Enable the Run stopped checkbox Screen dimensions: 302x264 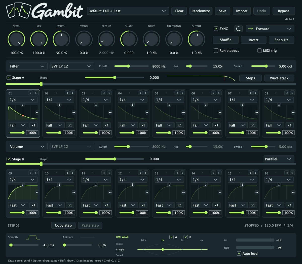point(216,51)
